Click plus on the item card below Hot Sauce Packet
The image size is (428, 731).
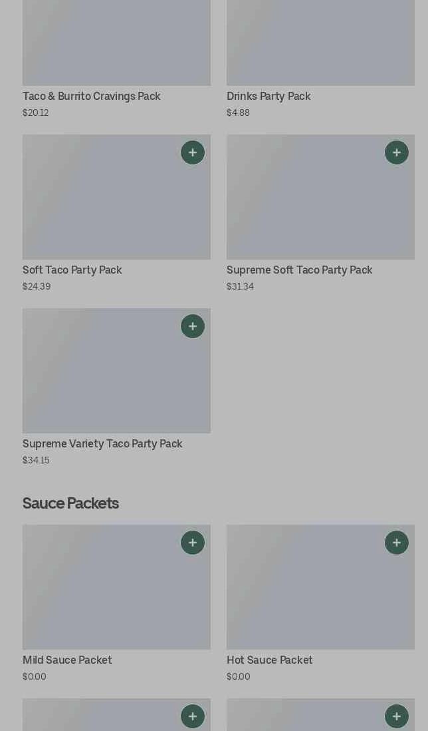[397, 716]
